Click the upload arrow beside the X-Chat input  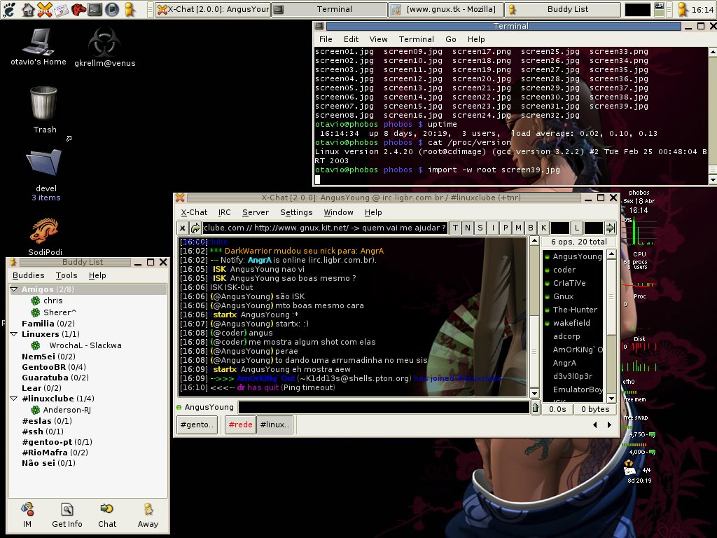point(535,408)
